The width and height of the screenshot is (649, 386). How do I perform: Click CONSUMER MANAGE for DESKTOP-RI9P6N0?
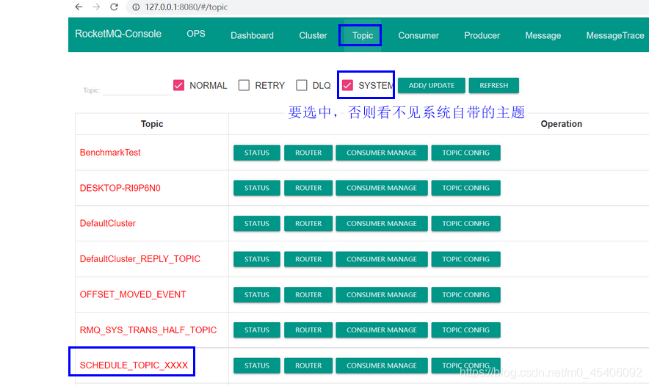pyautogui.click(x=382, y=188)
